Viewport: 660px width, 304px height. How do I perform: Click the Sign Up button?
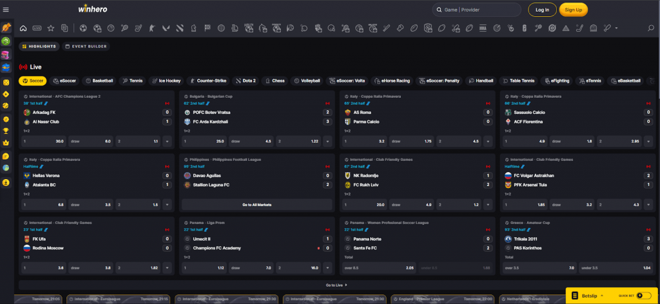574,10
